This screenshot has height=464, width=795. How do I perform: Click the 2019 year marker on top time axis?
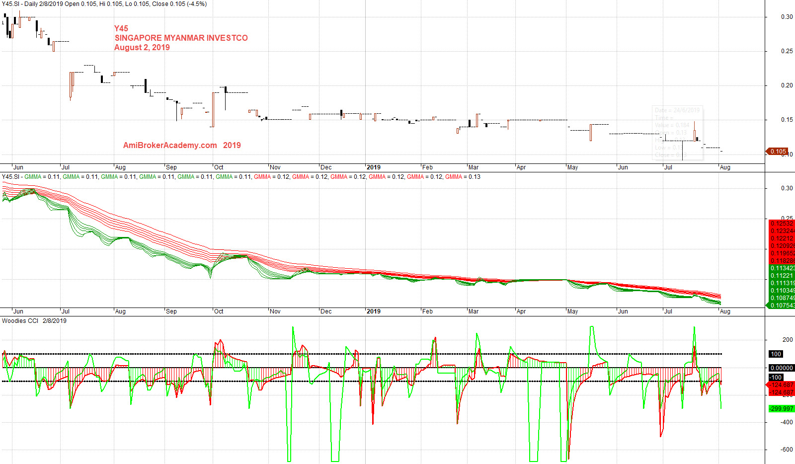[x=373, y=167]
